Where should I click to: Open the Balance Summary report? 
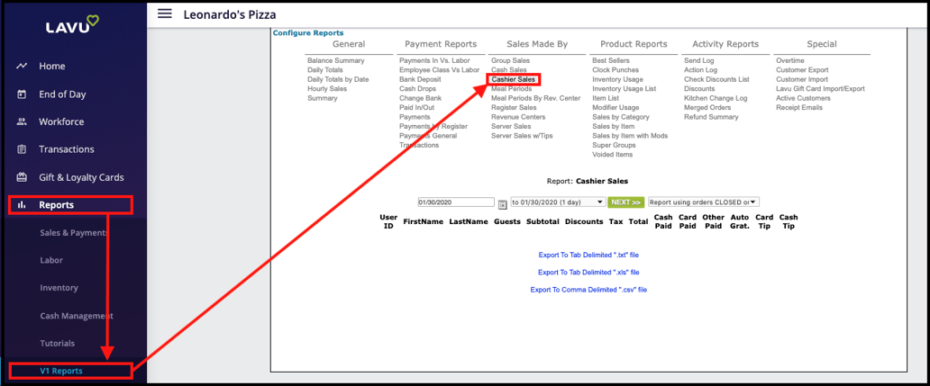(x=335, y=61)
